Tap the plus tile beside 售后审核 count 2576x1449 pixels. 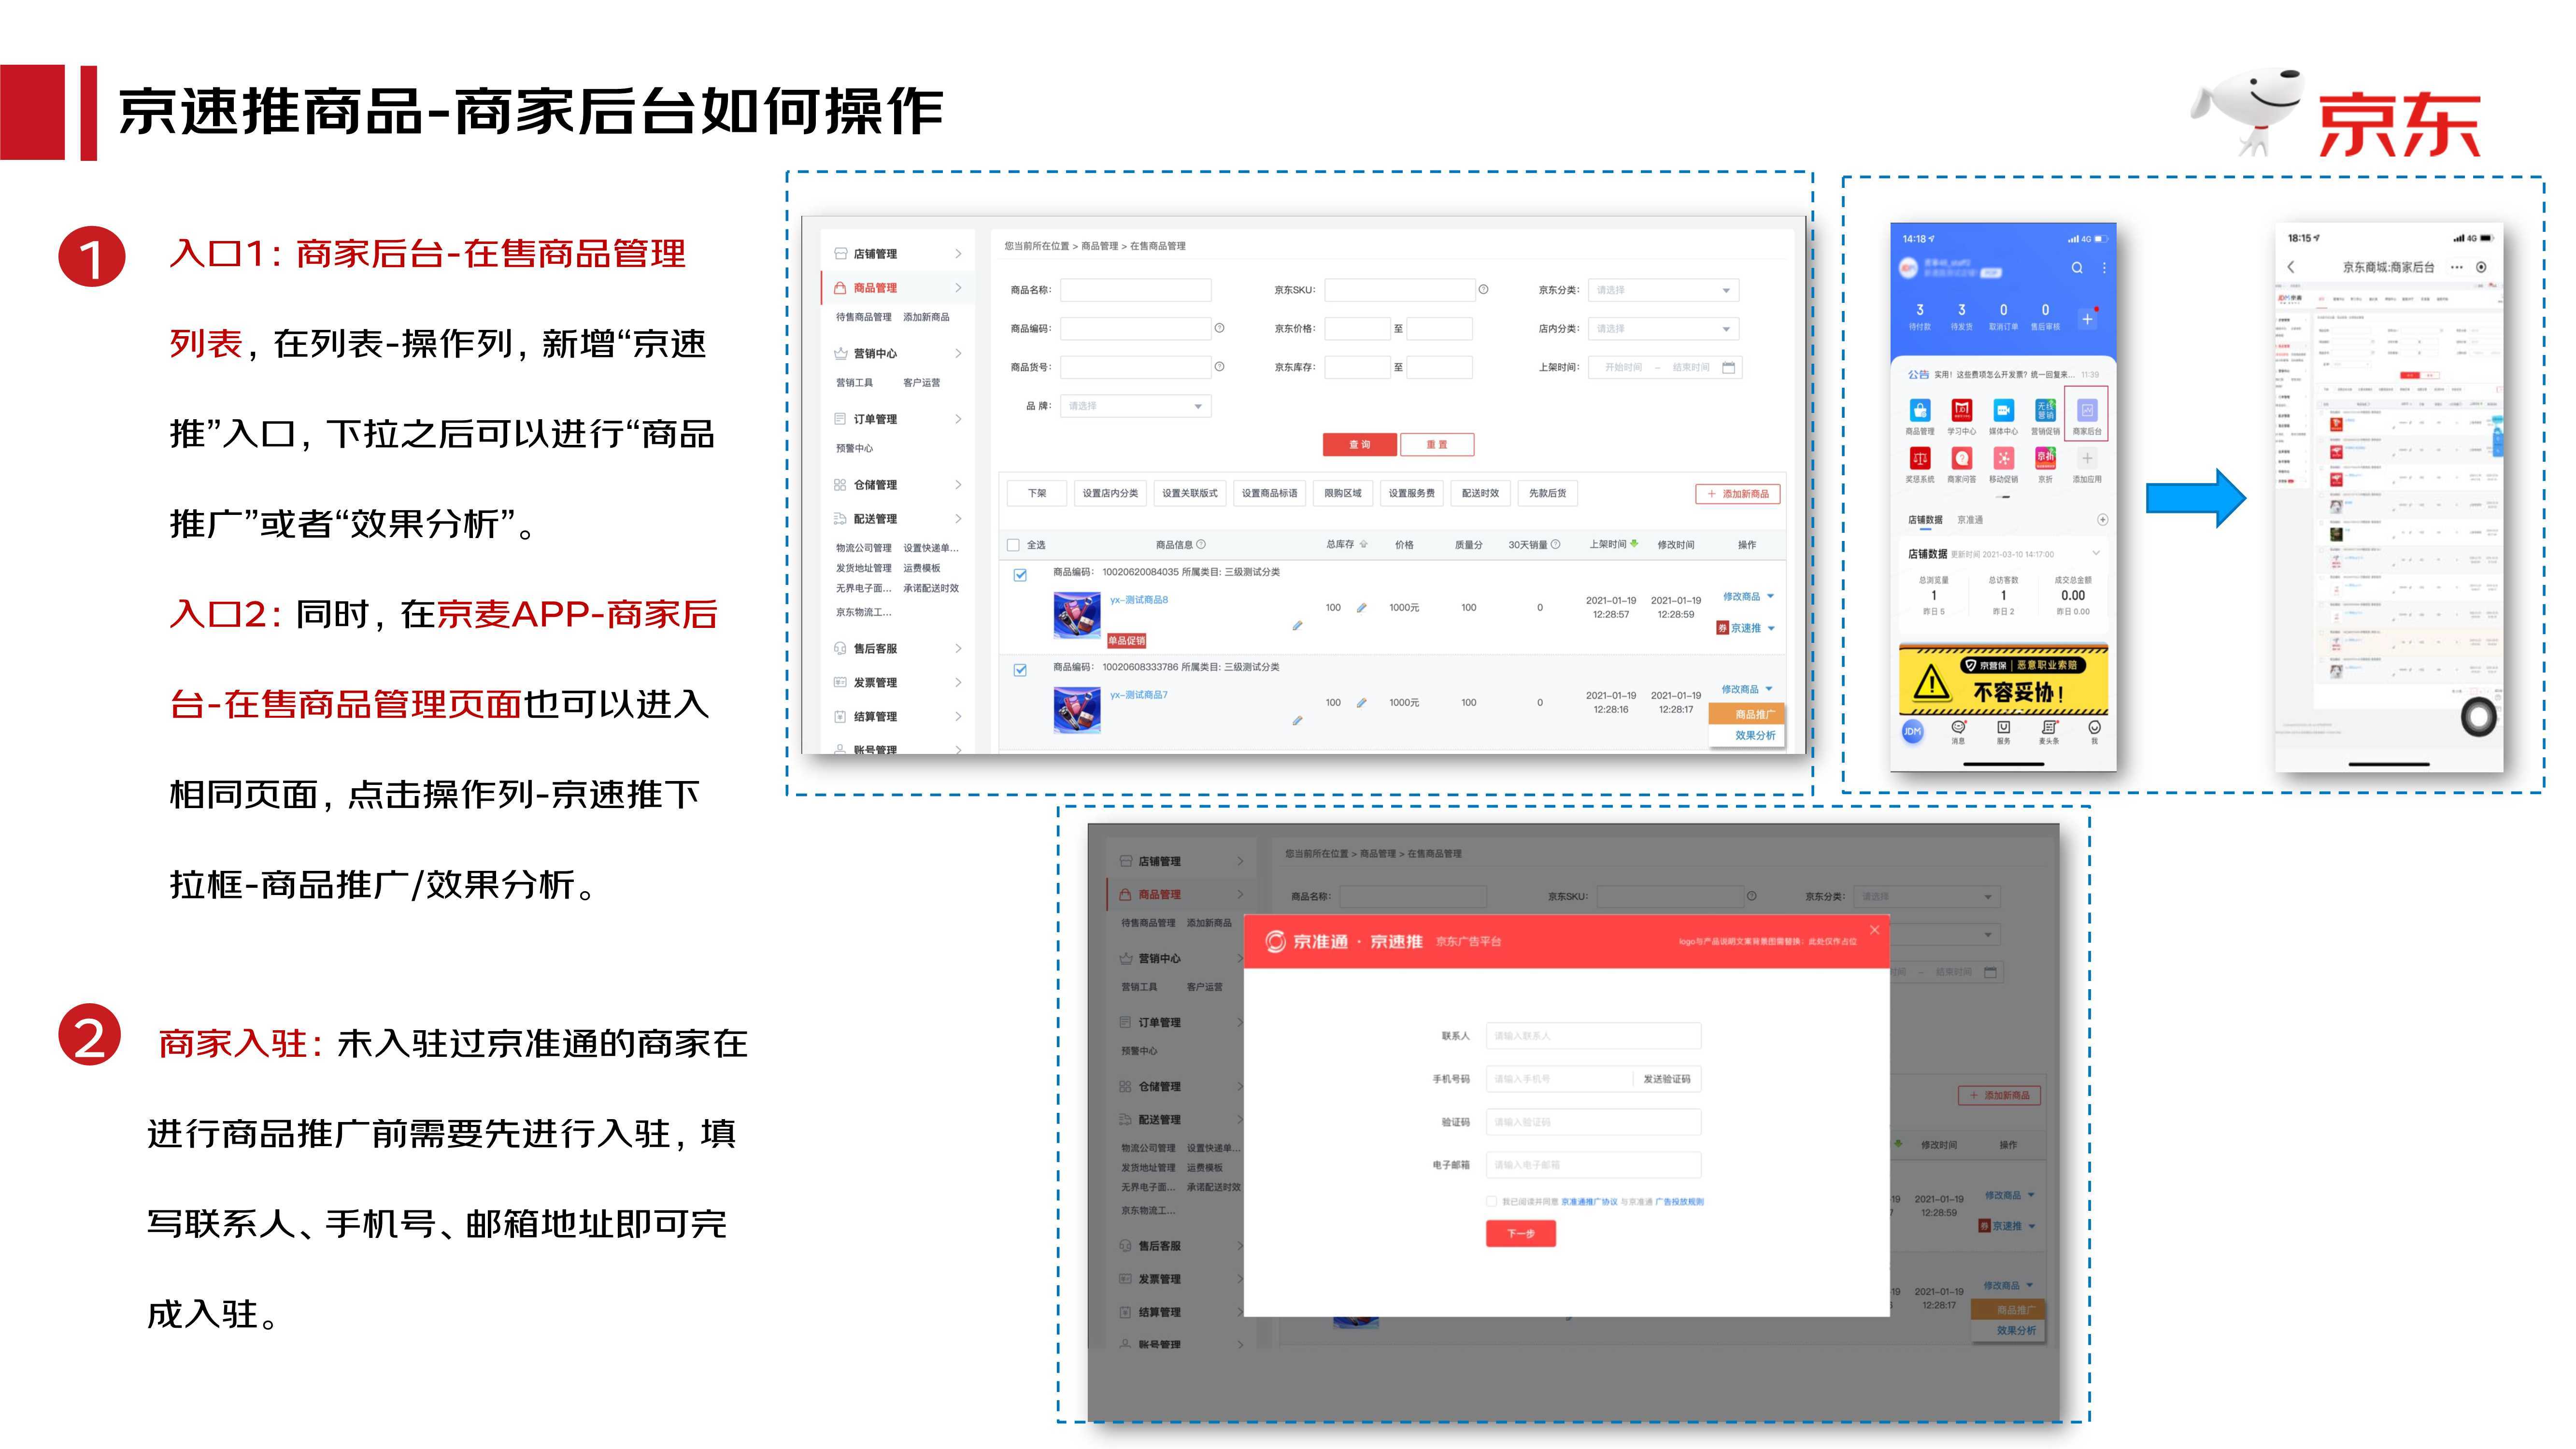coord(2087,319)
